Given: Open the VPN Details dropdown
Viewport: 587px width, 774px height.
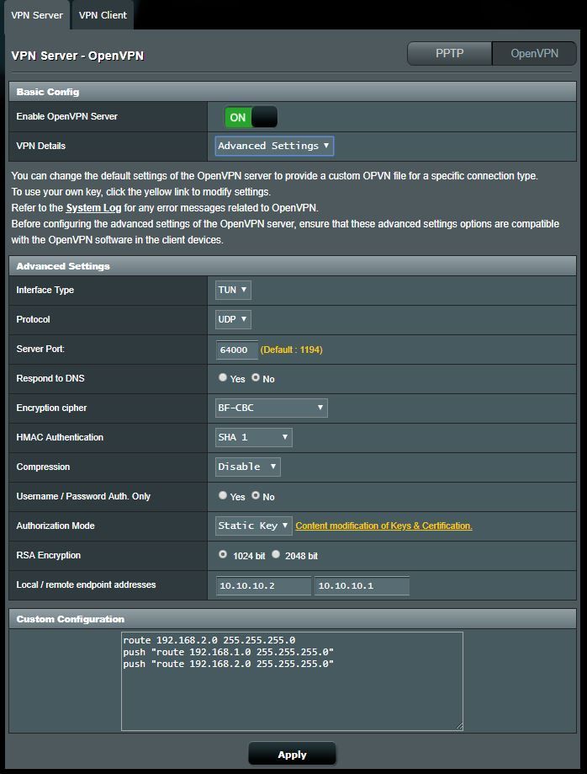Looking at the screenshot, I should click(x=274, y=146).
